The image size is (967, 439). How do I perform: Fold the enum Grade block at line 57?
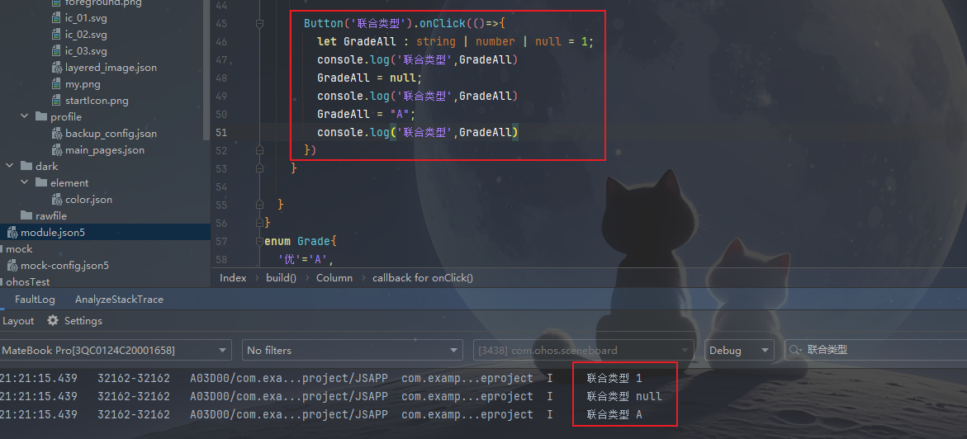(x=259, y=240)
